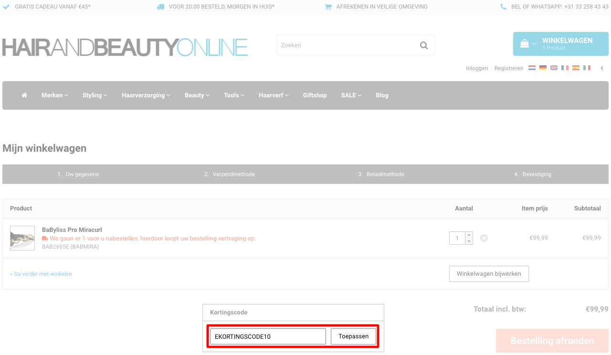Image resolution: width=611 pixels, height=355 pixels.
Task: Open the Winkelwagen cart dropdown
Action: click(x=560, y=44)
